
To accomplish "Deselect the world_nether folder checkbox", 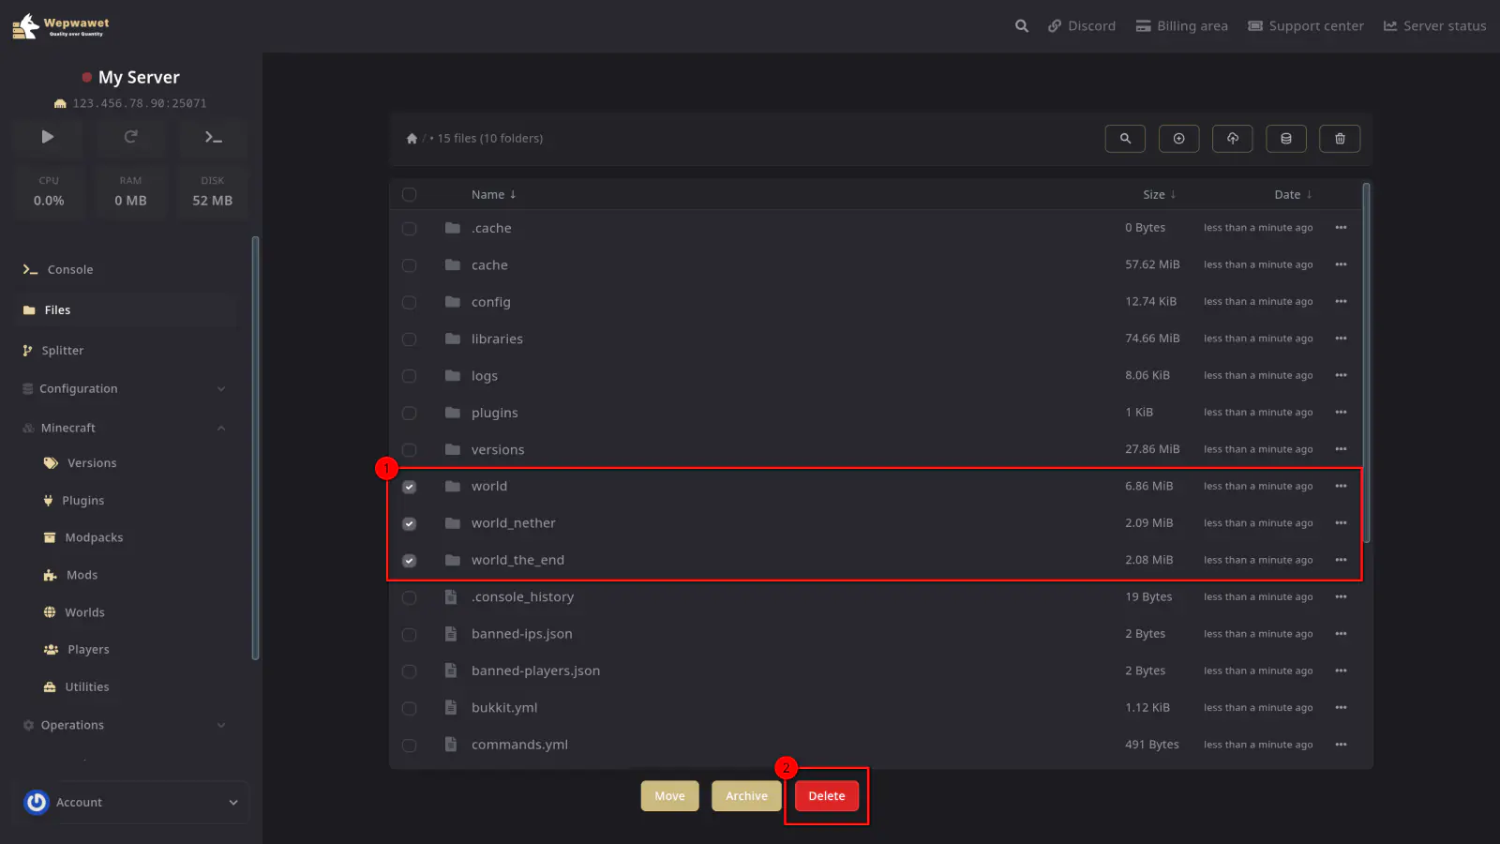I will [410, 523].
